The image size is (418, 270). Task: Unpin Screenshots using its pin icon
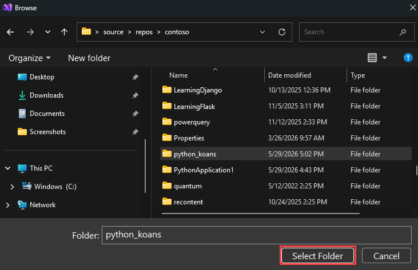135,132
